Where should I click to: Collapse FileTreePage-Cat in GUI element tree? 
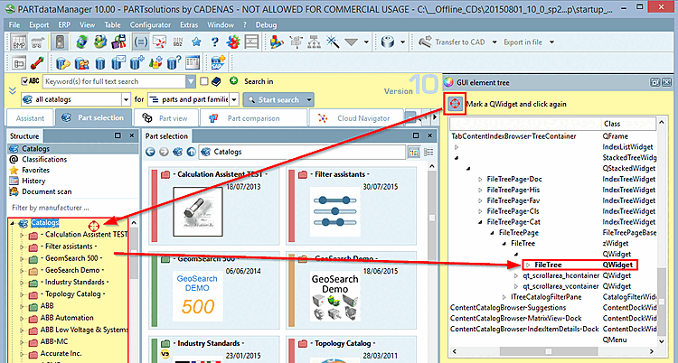480,222
